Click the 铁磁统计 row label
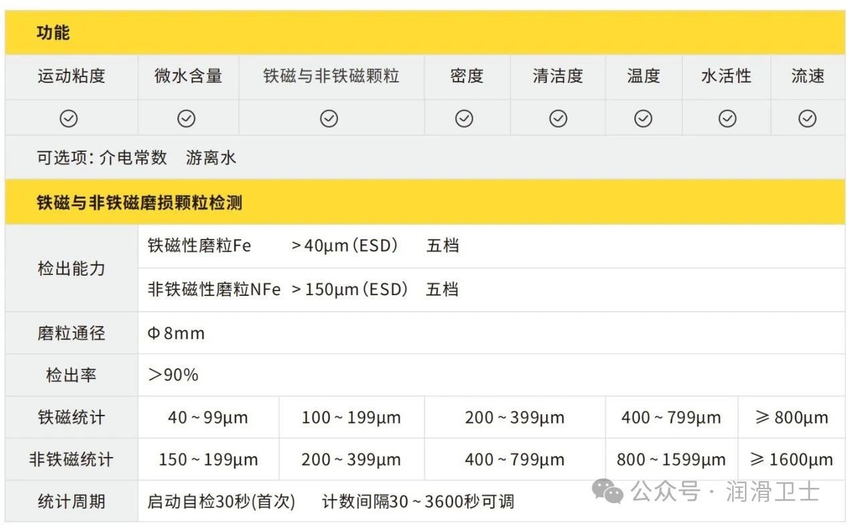This screenshot has width=848, height=526. pos(72,418)
